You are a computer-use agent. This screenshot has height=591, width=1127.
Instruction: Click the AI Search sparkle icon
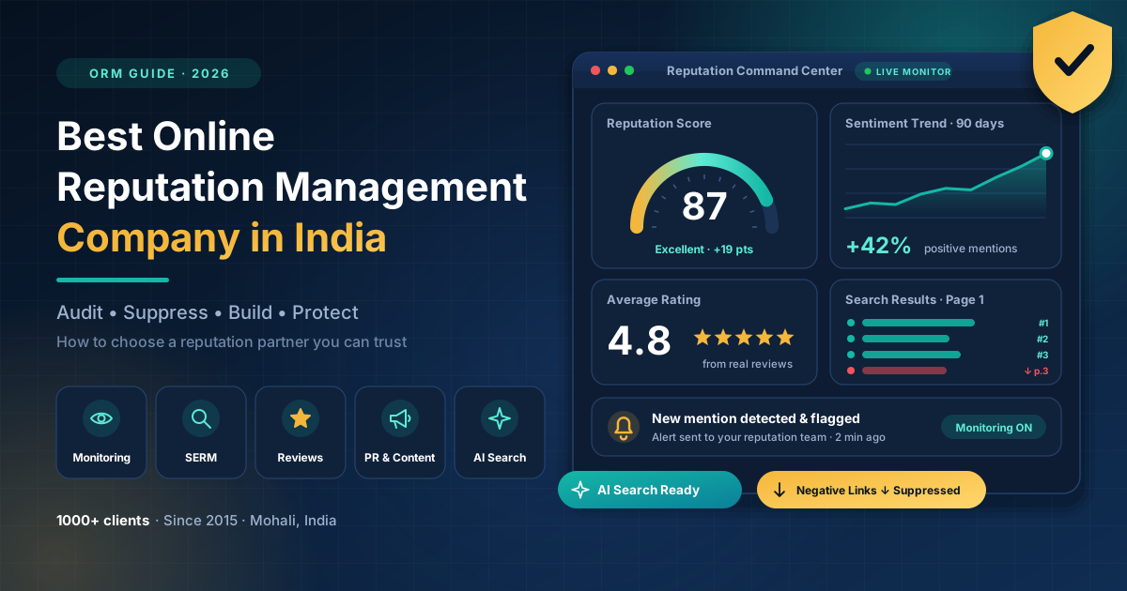[500, 418]
